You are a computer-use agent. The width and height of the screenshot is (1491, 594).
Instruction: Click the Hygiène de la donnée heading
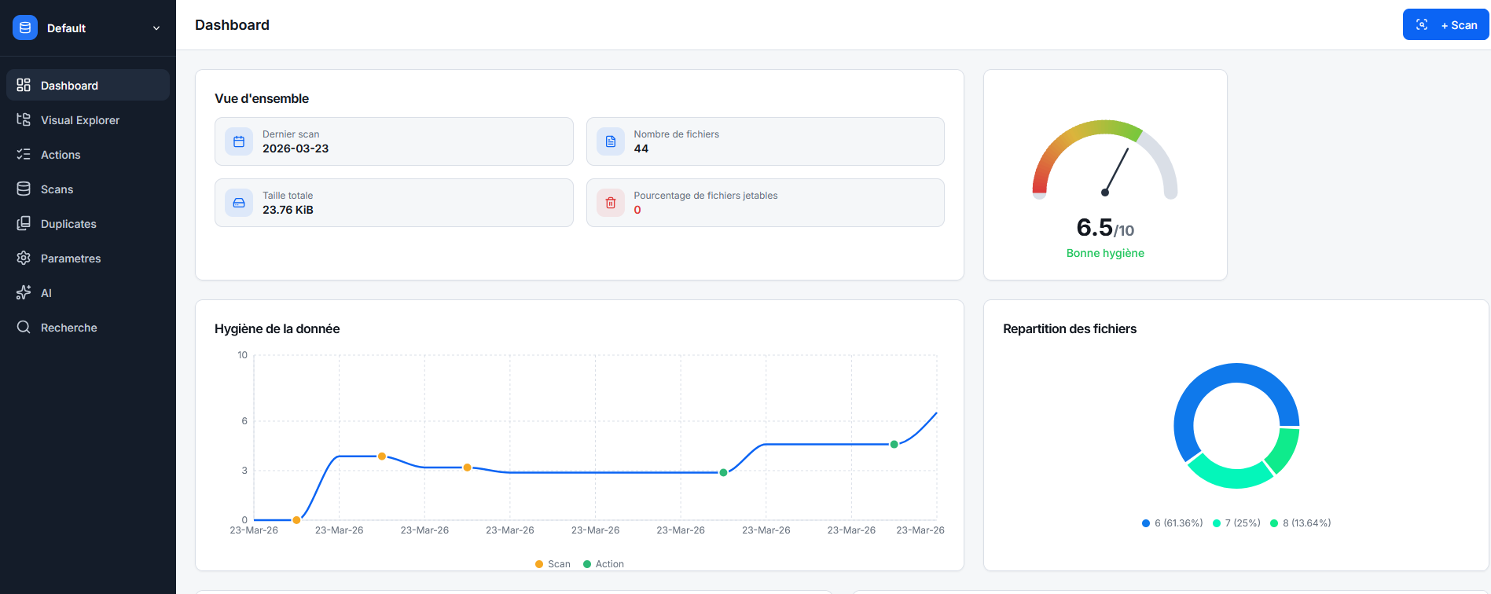(277, 328)
